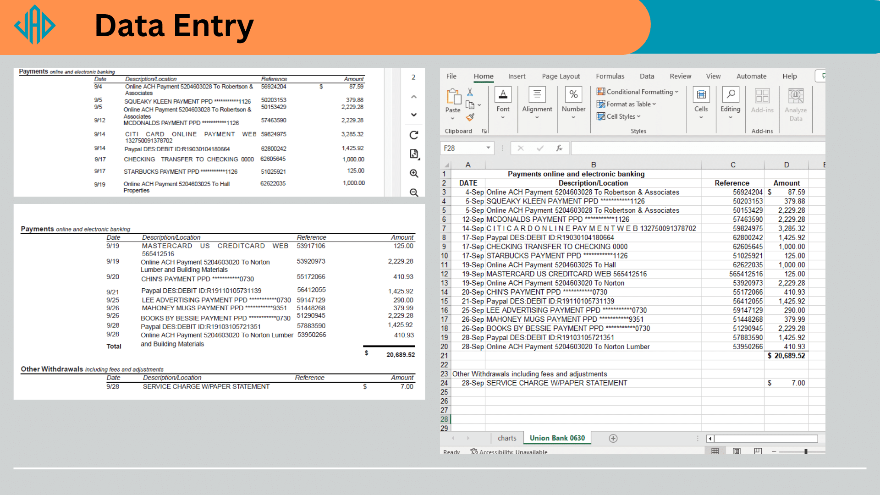Open the Editing magnifier icon
The image size is (880, 495).
pyautogui.click(x=730, y=95)
